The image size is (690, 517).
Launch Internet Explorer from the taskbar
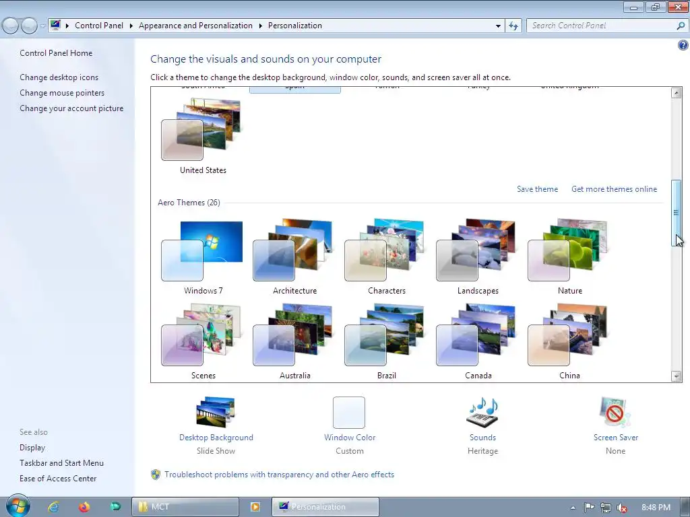(54, 507)
